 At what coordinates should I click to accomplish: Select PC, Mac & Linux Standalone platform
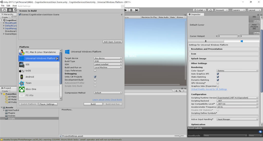(x=39, y=52)
